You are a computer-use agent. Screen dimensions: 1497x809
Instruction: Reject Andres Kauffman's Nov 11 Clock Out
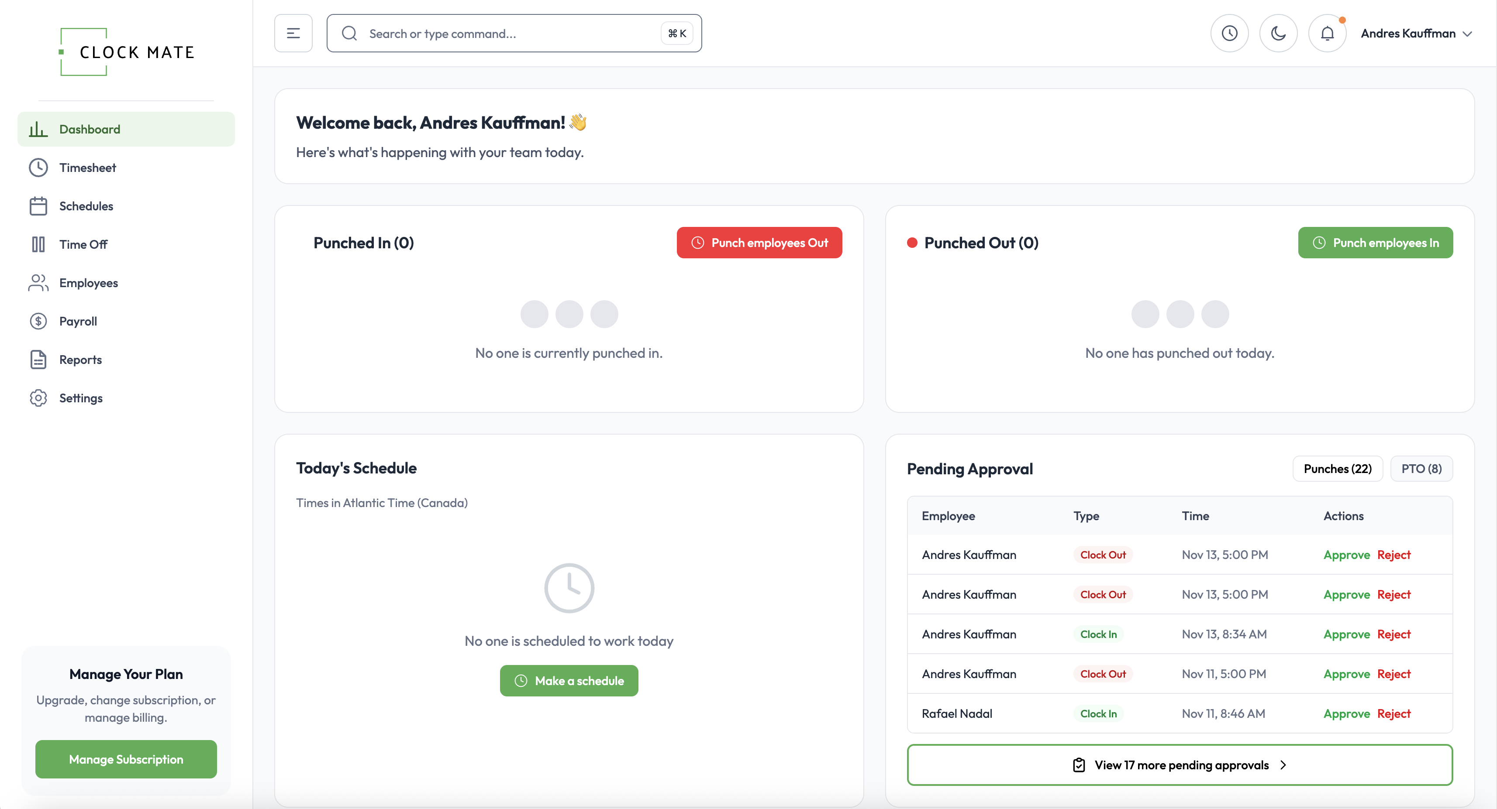point(1394,674)
